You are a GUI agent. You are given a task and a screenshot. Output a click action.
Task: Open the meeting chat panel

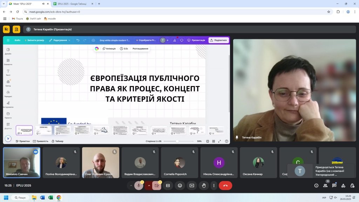(334, 186)
